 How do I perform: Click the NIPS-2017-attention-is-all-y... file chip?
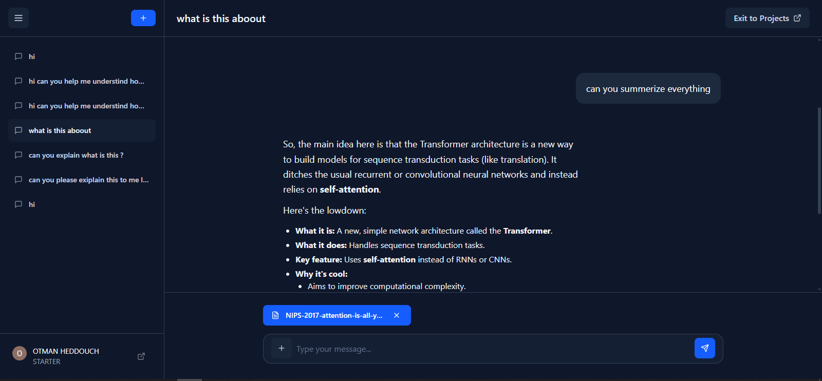tap(337, 315)
